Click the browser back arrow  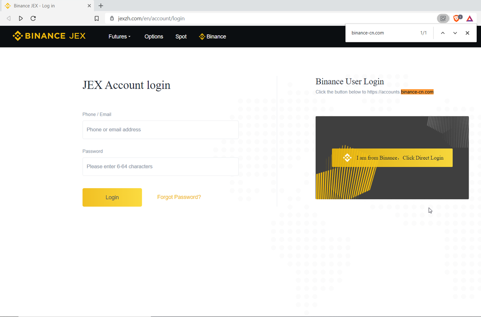9,19
